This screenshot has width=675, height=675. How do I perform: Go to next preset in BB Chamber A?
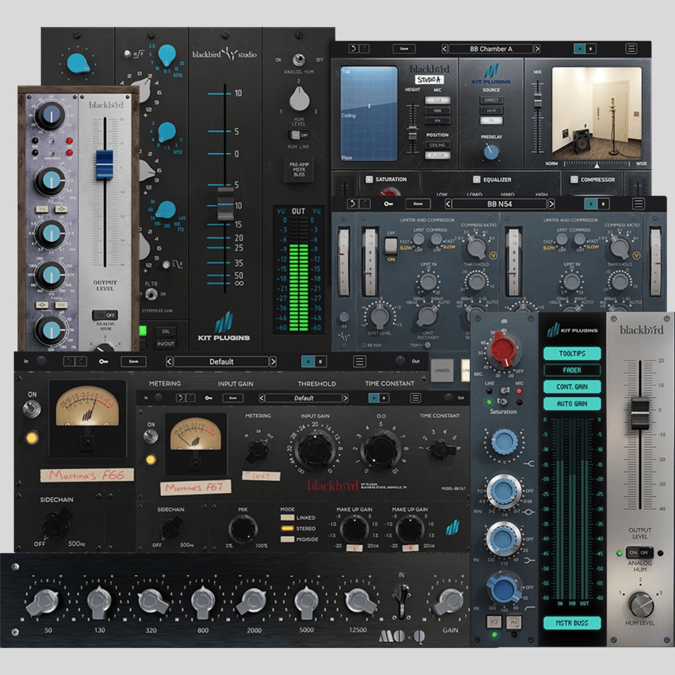(x=537, y=49)
